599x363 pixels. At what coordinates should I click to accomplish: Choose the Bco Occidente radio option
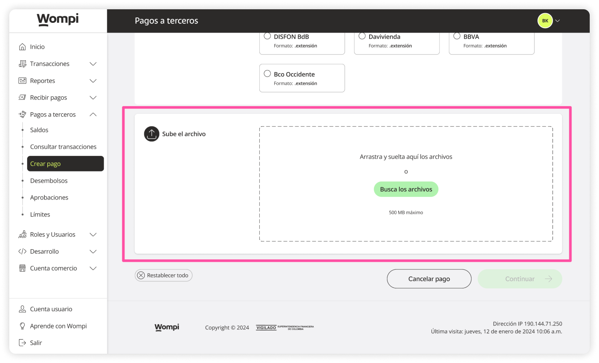[x=267, y=74]
